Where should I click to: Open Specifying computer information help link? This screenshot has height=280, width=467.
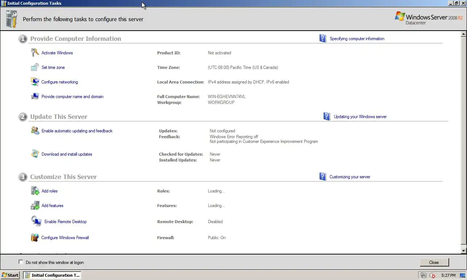click(x=357, y=39)
